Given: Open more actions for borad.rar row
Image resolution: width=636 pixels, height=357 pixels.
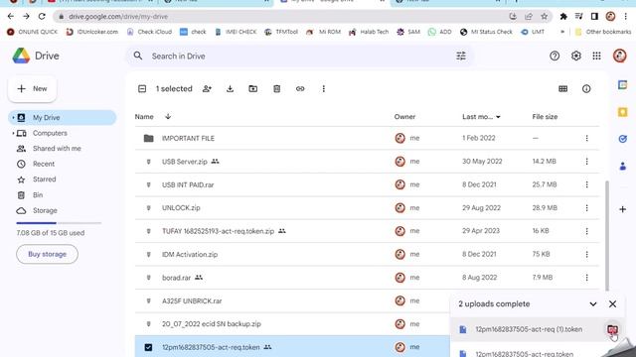Looking at the screenshot, I should tap(586, 278).
